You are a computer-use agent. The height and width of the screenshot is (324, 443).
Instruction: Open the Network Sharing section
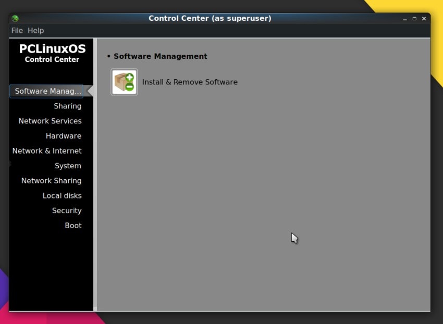(52, 181)
